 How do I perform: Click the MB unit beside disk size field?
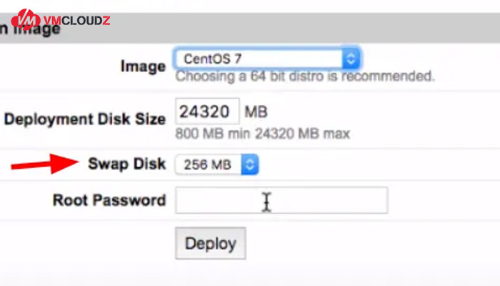256,112
